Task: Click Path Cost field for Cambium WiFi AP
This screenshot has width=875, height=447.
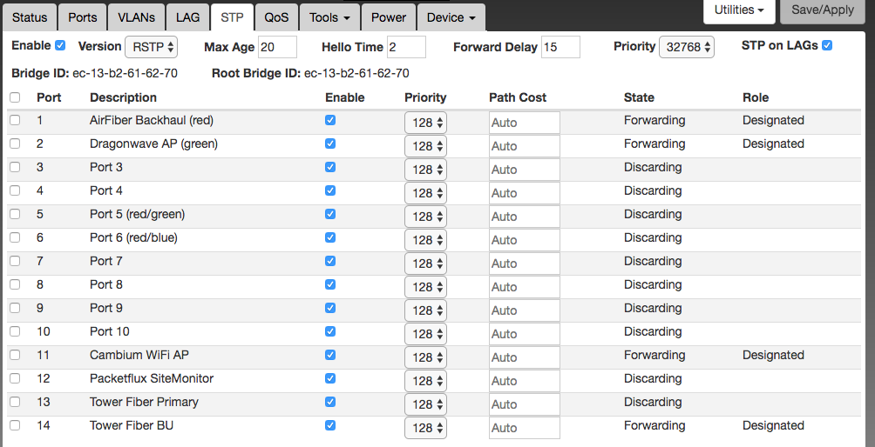Action: coord(524,357)
